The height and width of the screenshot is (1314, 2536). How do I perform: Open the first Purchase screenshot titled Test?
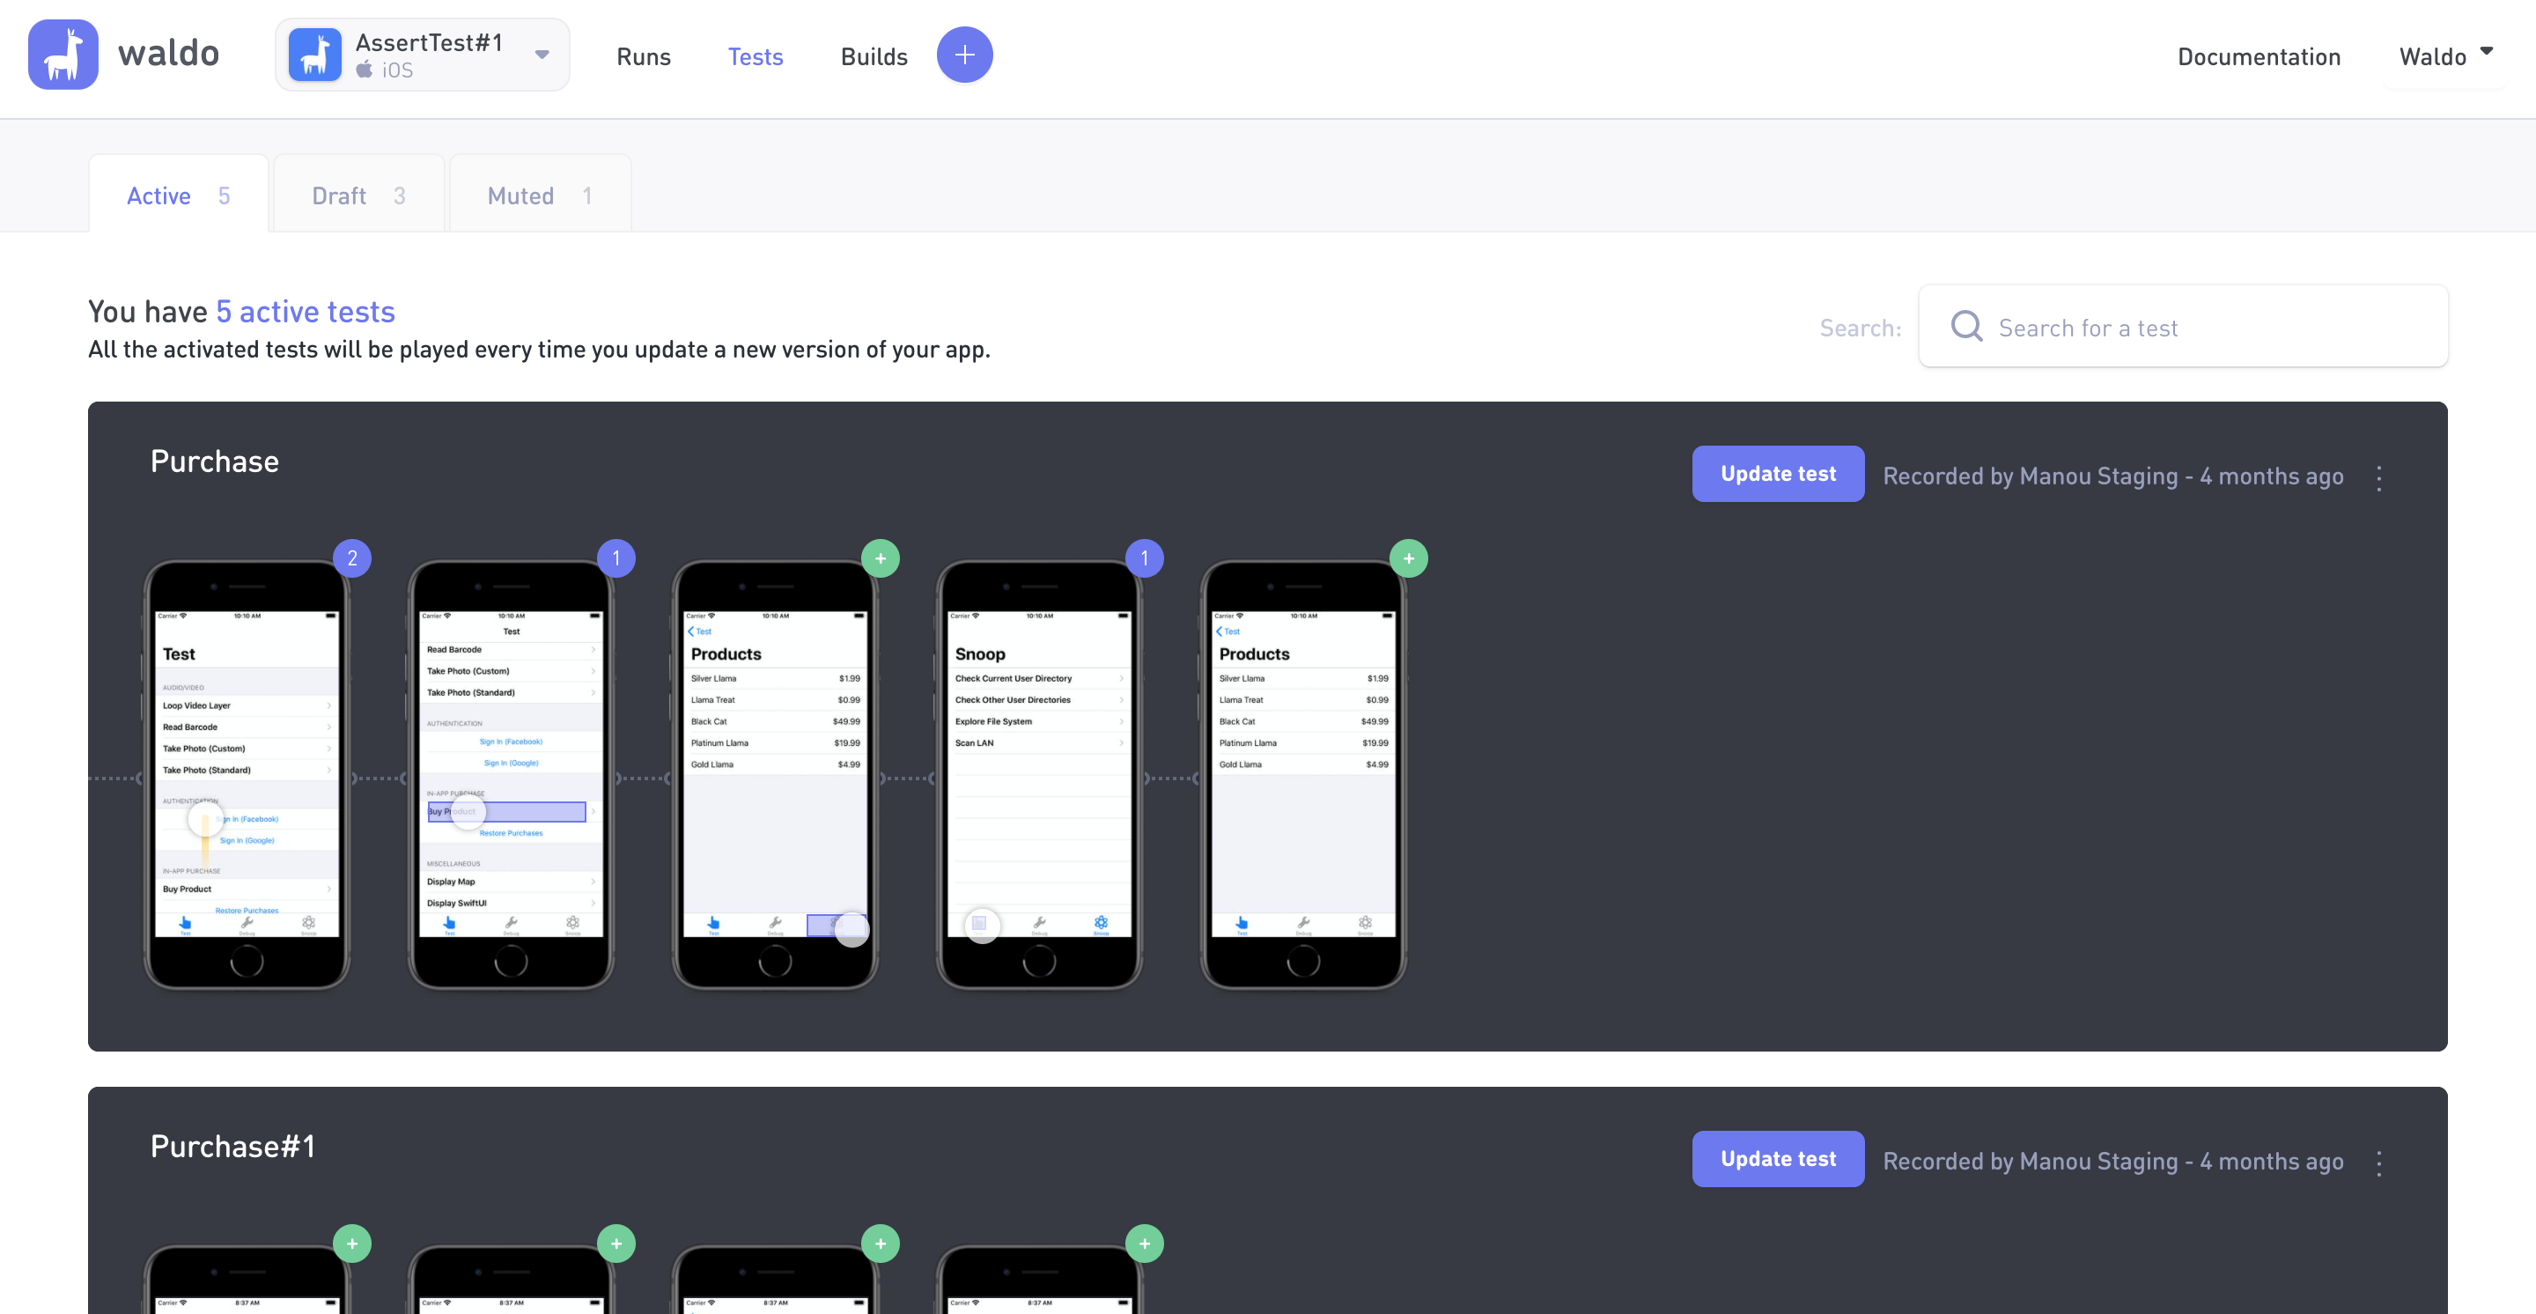[x=247, y=775]
